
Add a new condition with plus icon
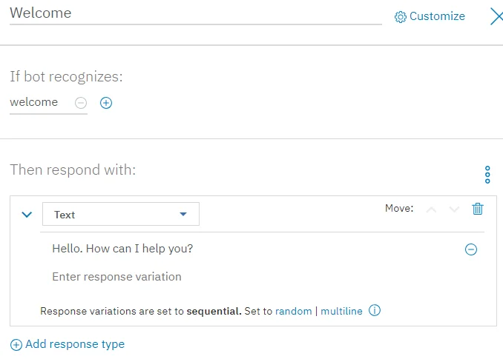(106, 103)
